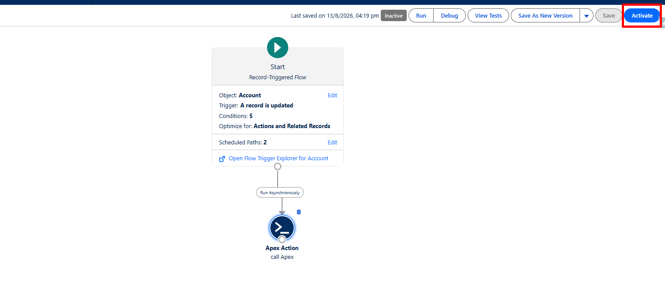Screen dimensions: 665x291
Task: Select the Apex Action element icon
Action: coord(282,228)
